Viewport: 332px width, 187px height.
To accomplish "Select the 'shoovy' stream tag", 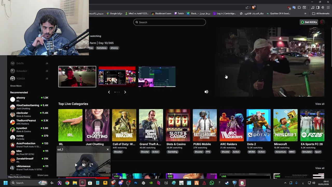I will point(114,48).
